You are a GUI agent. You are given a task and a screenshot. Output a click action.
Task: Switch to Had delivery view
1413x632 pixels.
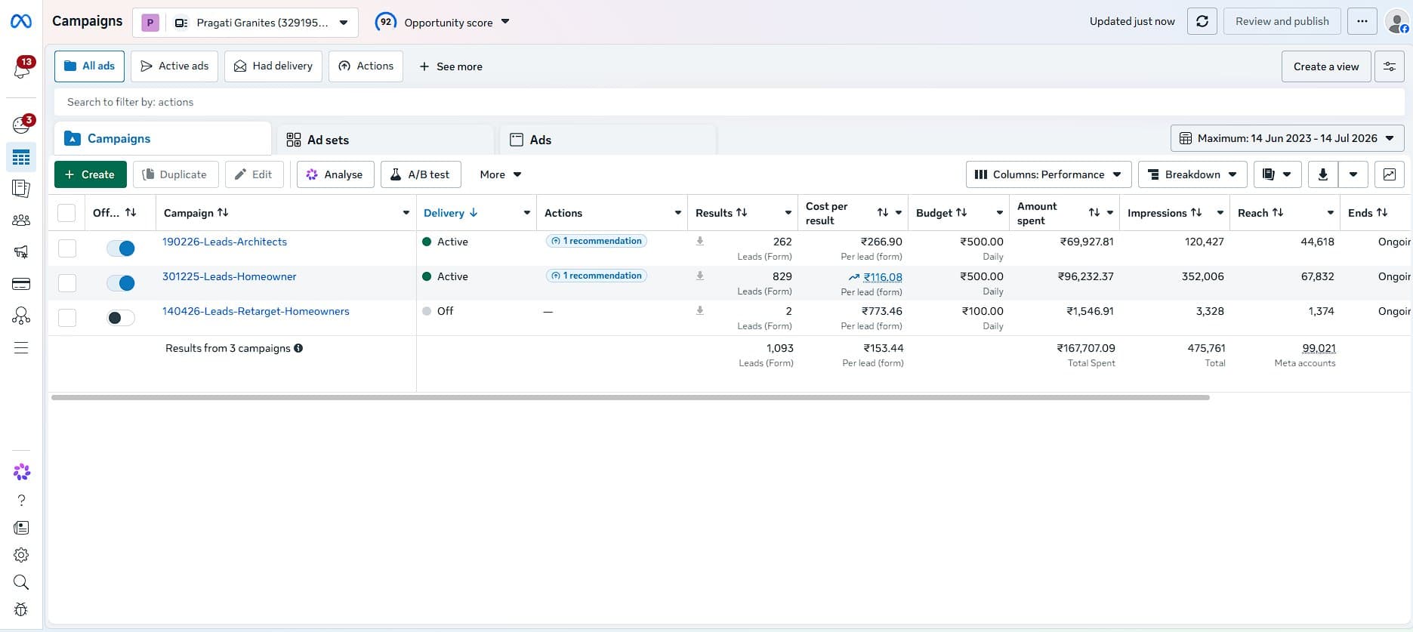click(x=273, y=66)
